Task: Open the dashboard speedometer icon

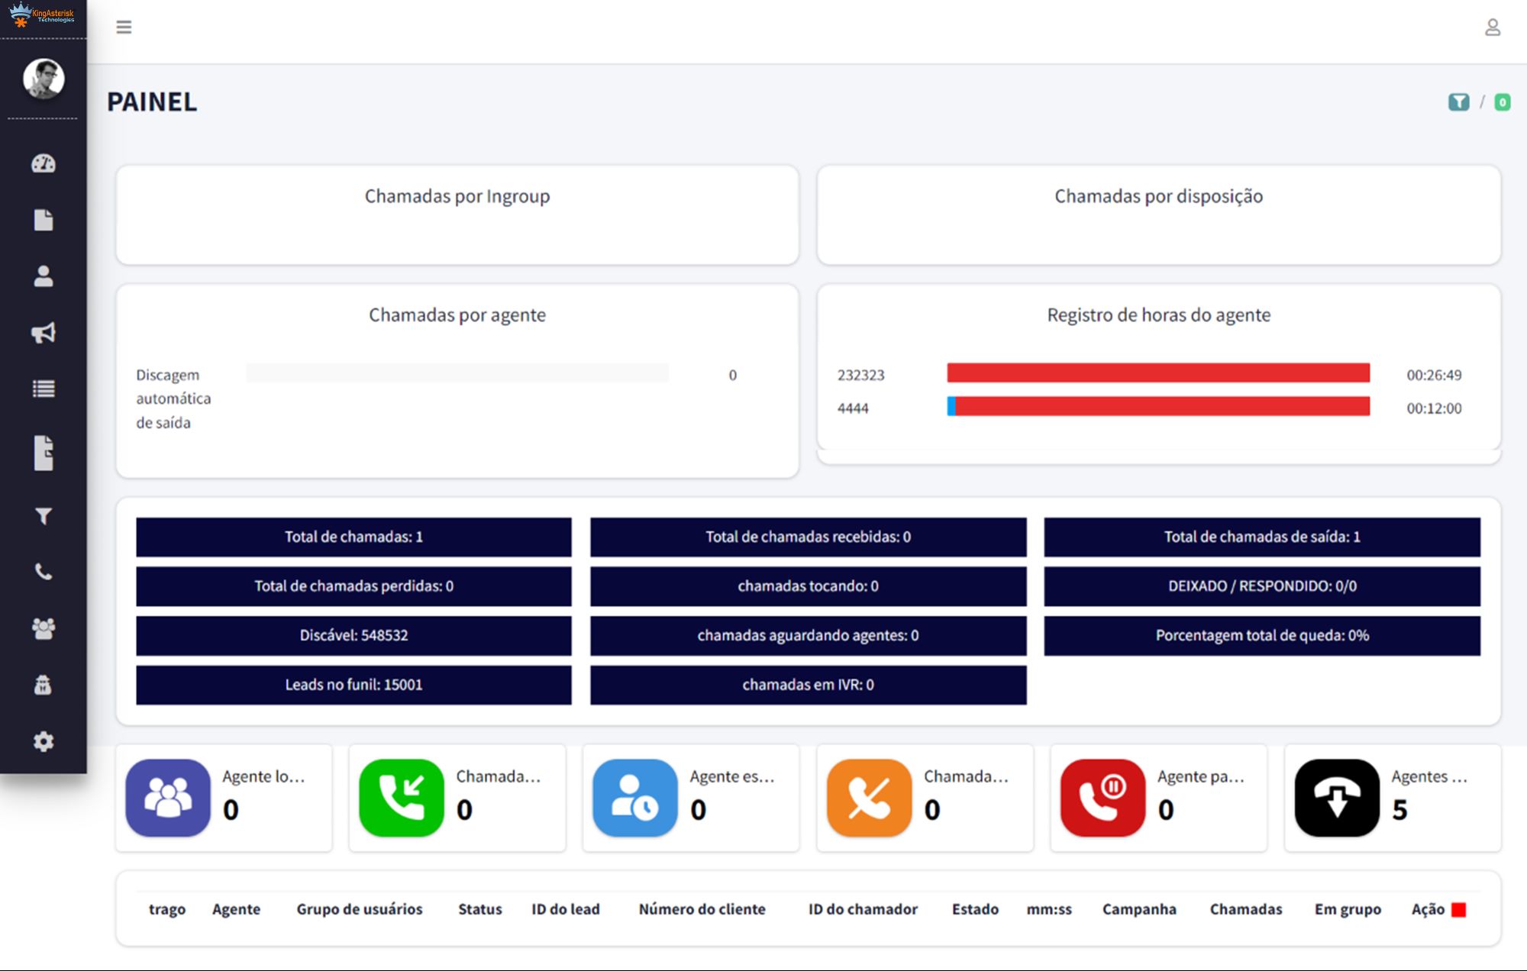Action: 44,163
